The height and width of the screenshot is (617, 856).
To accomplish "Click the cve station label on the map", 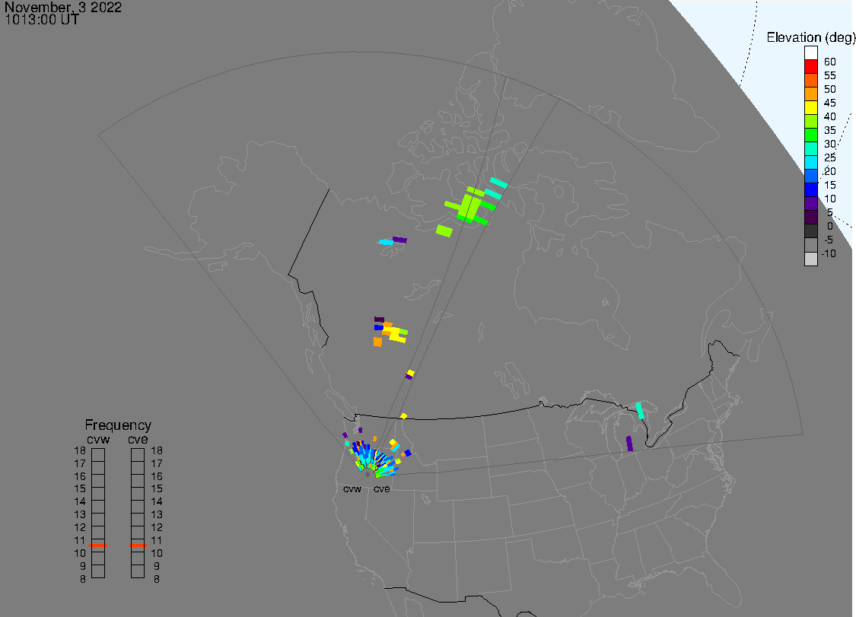I will (381, 489).
